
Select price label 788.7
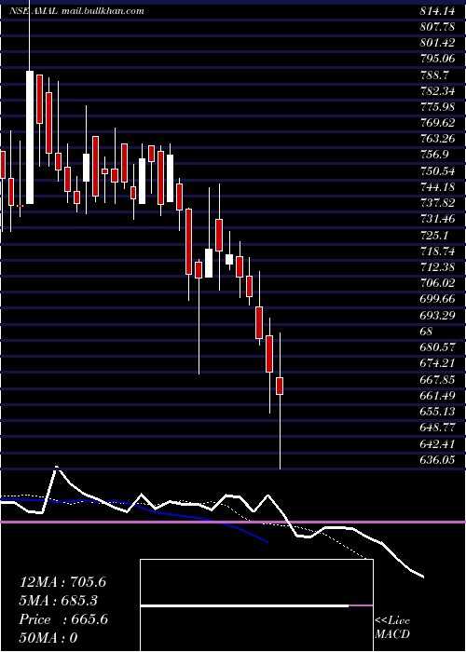tap(434, 75)
